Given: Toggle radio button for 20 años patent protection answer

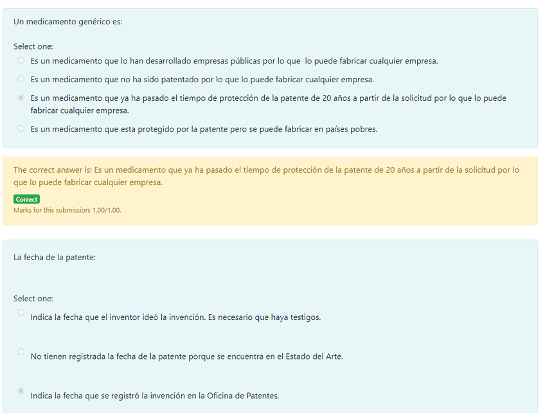Looking at the screenshot, I should coord(21,97).
